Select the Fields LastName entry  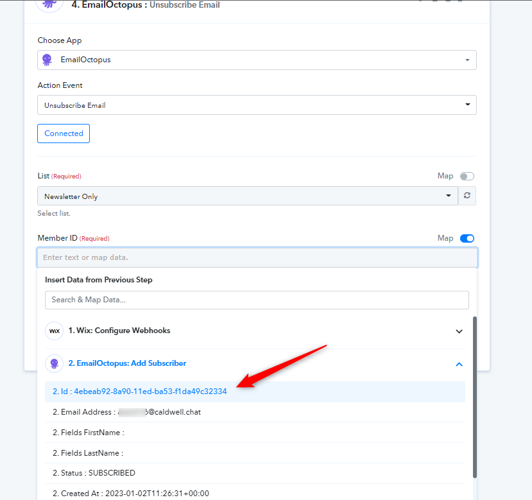click(x=255, y=453)
